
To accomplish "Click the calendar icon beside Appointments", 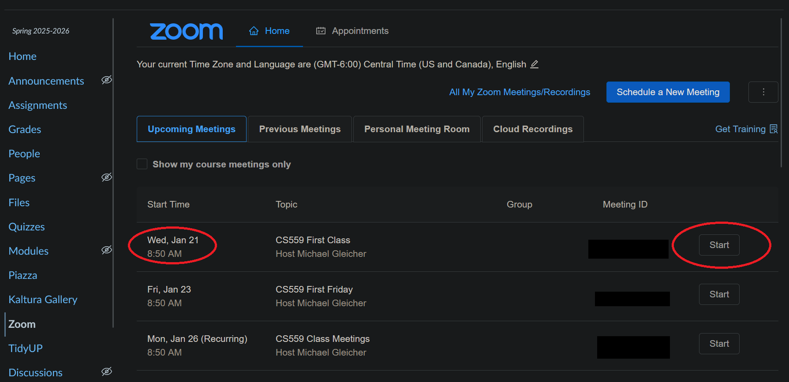I will pos(321,31).
